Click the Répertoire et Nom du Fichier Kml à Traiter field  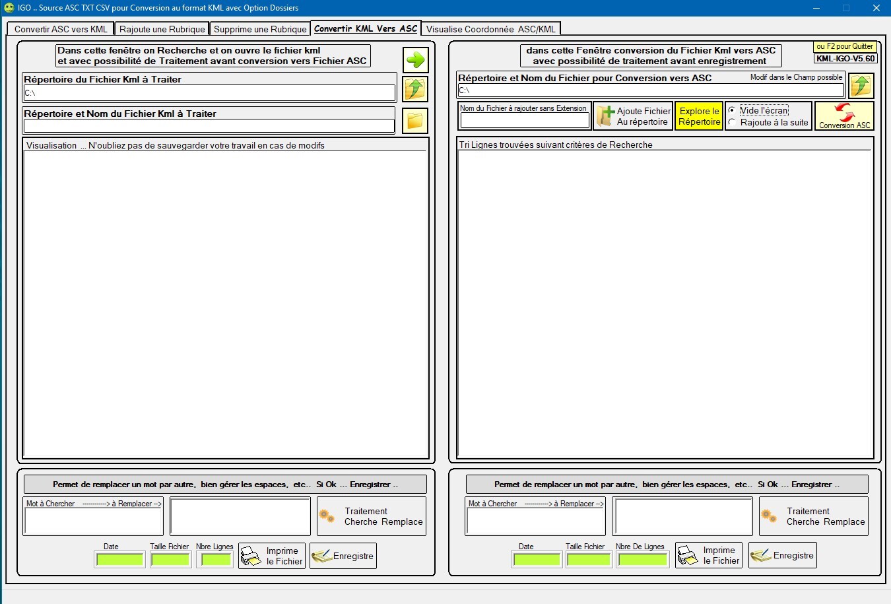point(209,126)
